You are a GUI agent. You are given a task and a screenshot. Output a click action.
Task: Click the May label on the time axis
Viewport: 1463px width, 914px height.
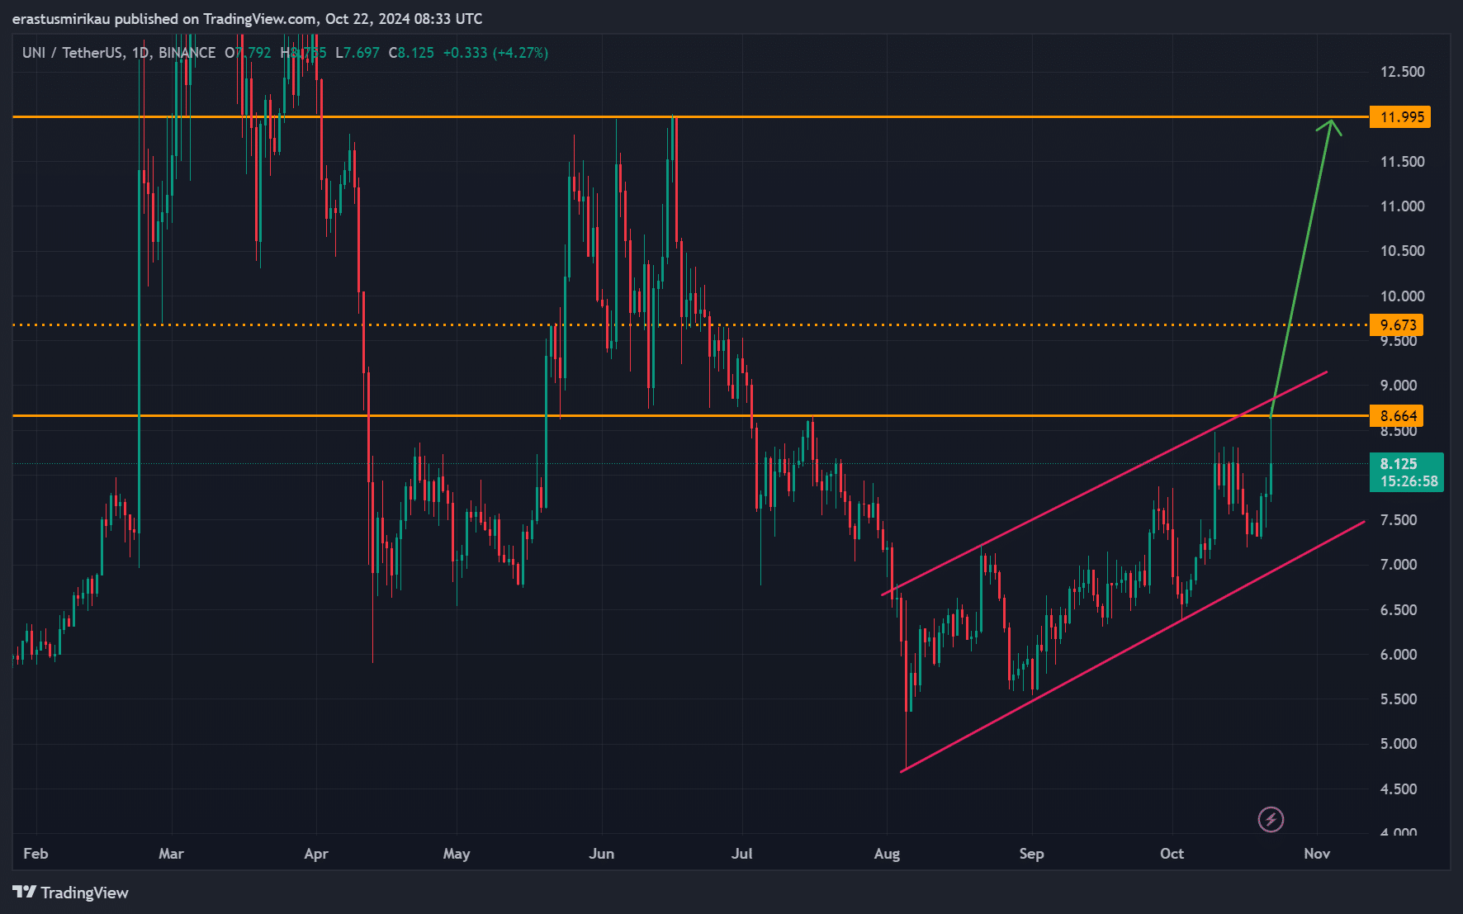(x=457, y=854)
